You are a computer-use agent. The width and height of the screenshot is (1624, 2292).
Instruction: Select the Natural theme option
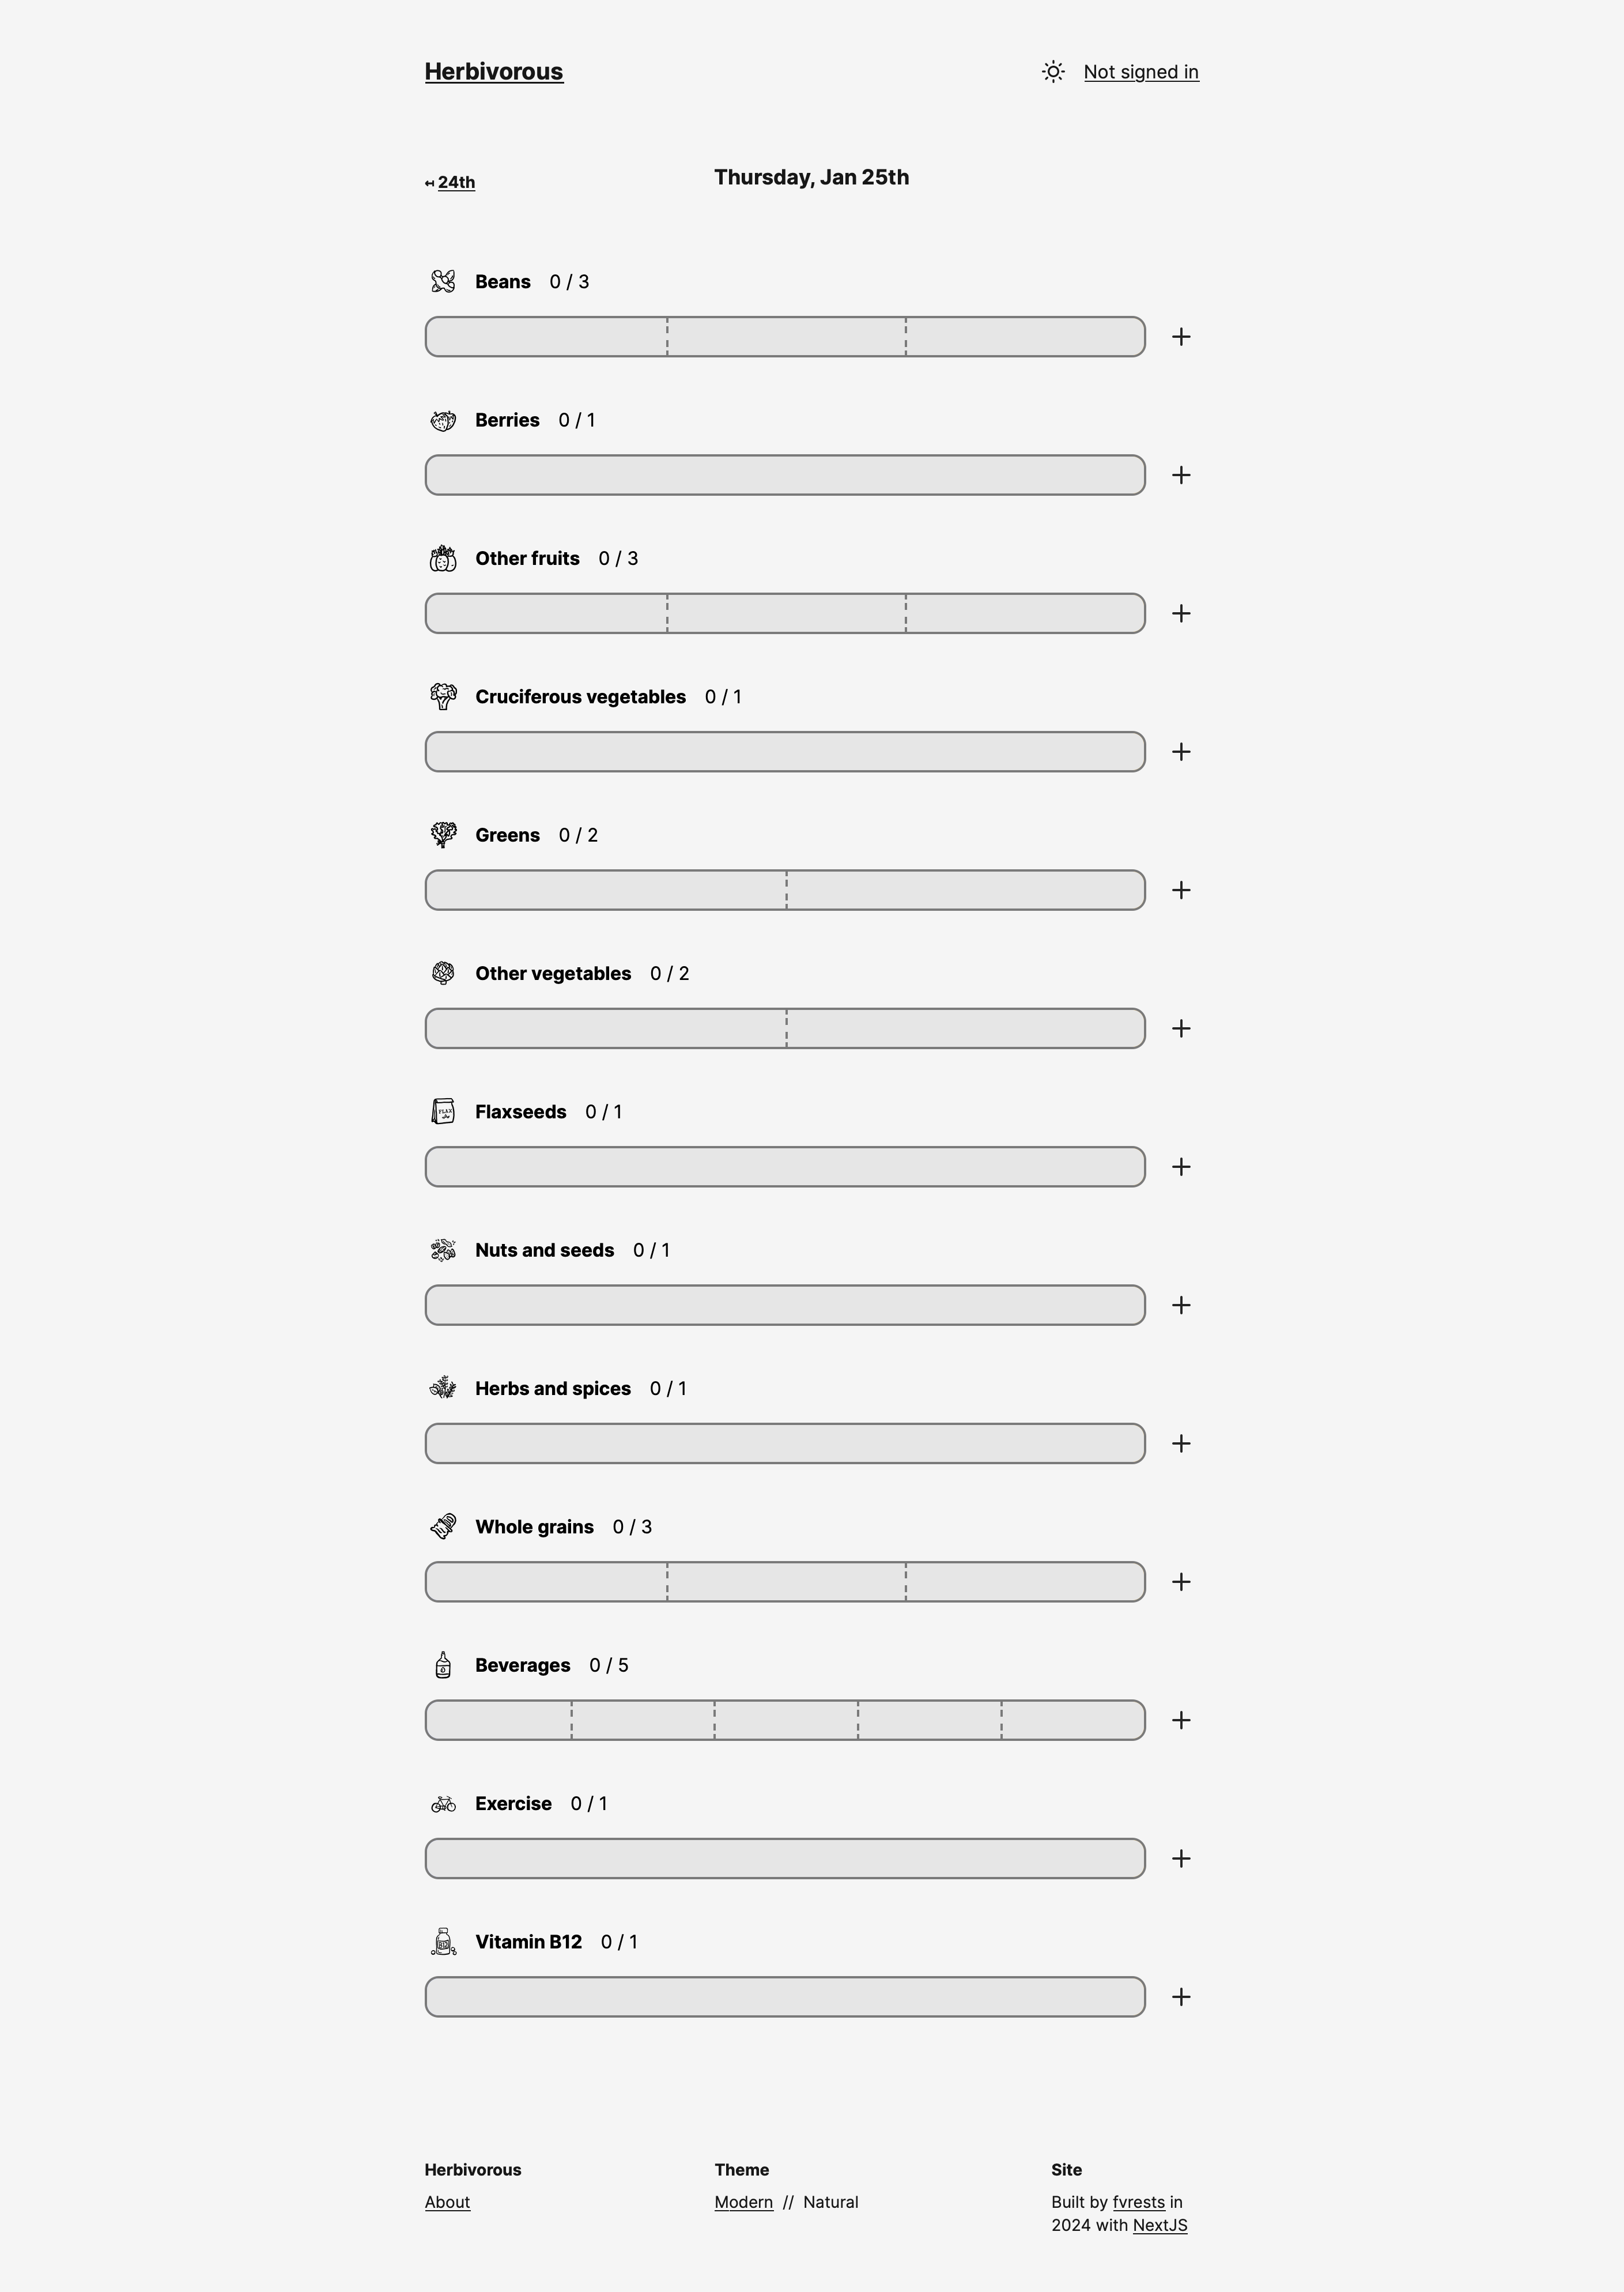coord(830,2202)
